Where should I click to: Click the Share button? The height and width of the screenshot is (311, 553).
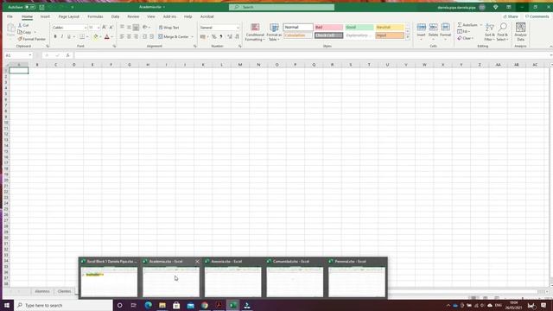[x=511, y=16]
